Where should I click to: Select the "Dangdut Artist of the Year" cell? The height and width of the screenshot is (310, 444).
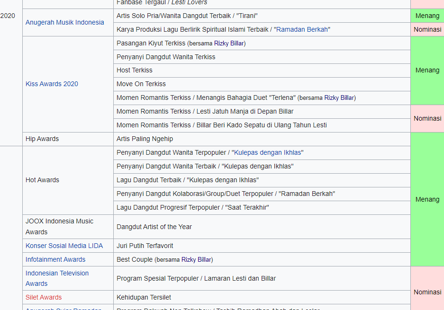262,227
